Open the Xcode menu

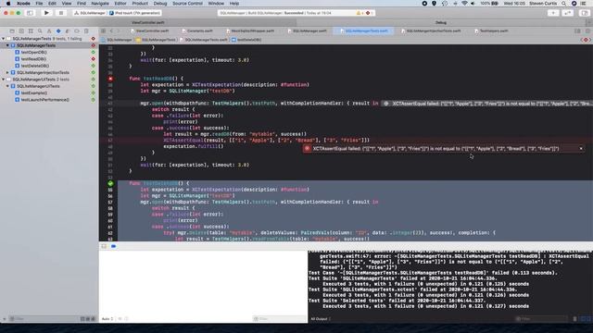(23, 4)
